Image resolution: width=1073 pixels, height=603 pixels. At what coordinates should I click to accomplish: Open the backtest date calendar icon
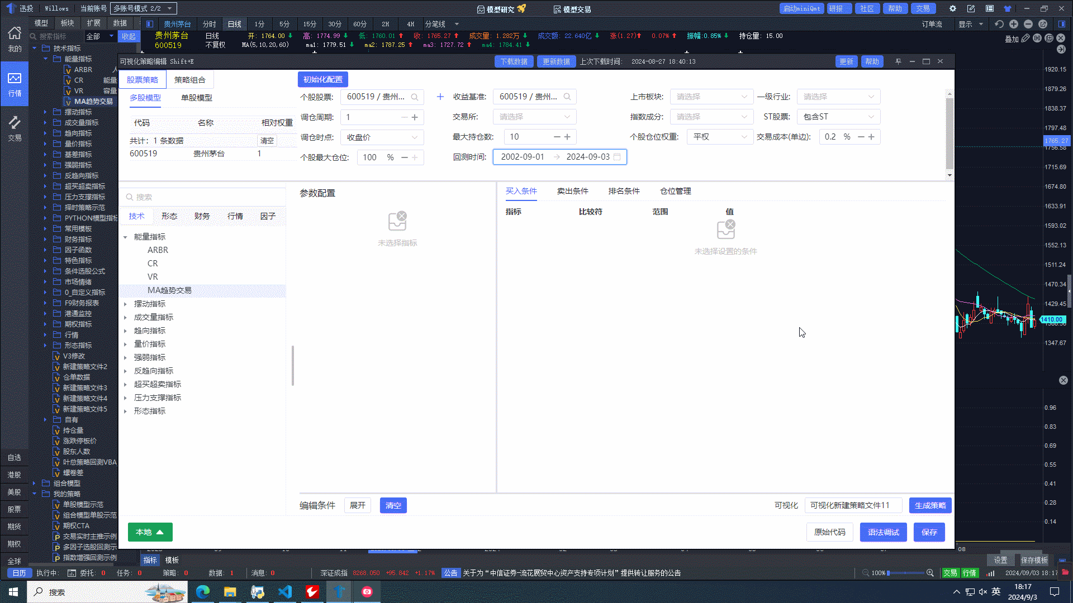click(617, 157)
